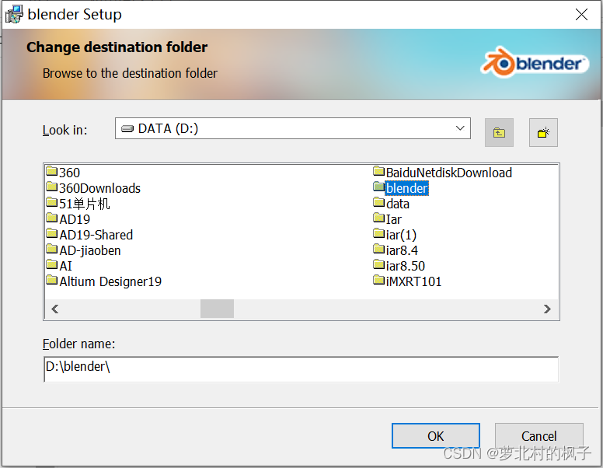The image size is (603, 468).
Task: Click the folder icon beside BaiduNetdiskDownload
Action: (378, 171)
